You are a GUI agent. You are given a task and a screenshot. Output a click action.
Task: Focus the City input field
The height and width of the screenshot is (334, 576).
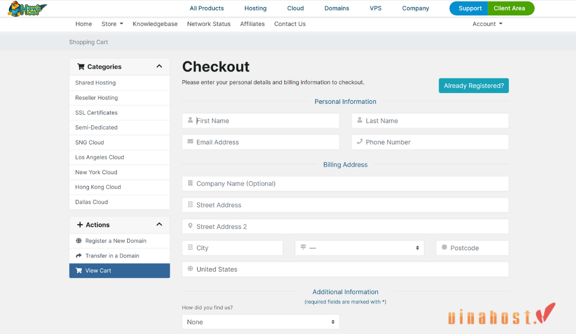[232, 248]
